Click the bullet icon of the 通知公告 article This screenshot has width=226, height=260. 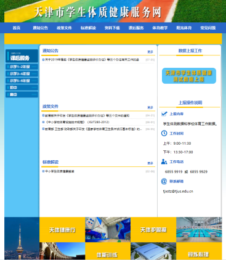pos(43,60)
